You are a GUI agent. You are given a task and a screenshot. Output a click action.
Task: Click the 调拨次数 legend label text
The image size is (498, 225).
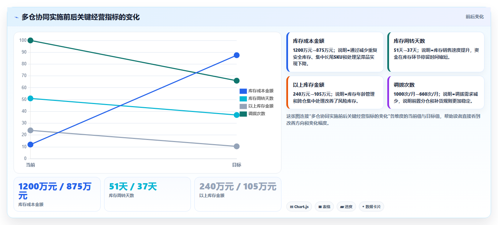tap(257, 114)
